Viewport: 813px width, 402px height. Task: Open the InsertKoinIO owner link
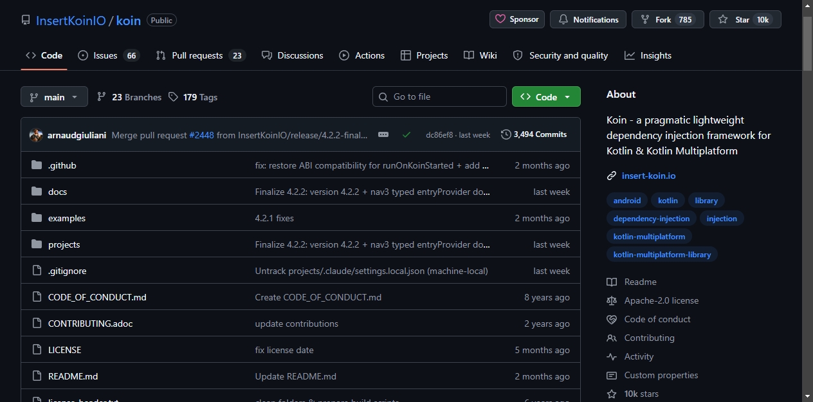coord(71,20)
